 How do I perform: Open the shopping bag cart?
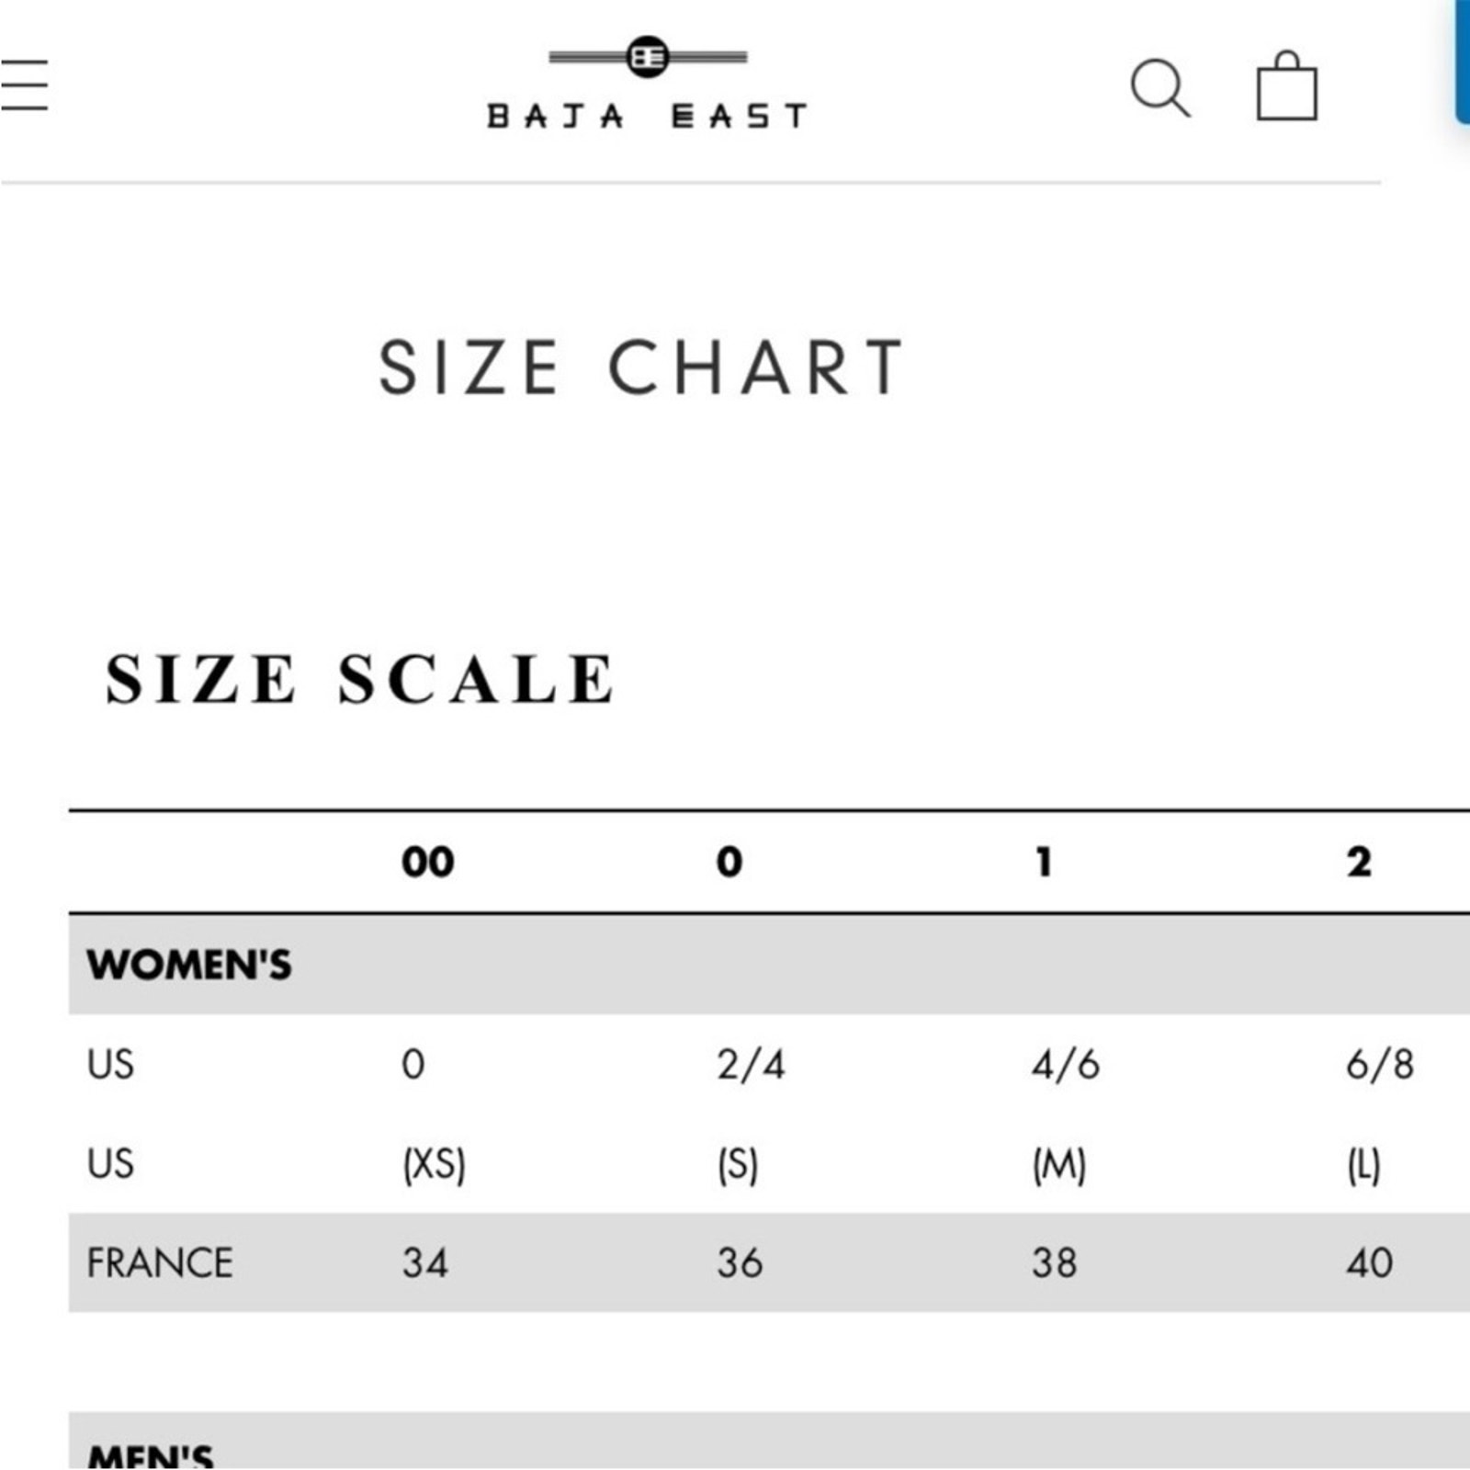[x=1286, y=85]
